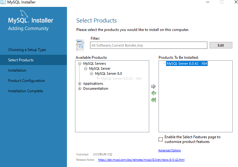Click the green remove-product left arrow
Screen dimensions: 238x167
[154, 93]
